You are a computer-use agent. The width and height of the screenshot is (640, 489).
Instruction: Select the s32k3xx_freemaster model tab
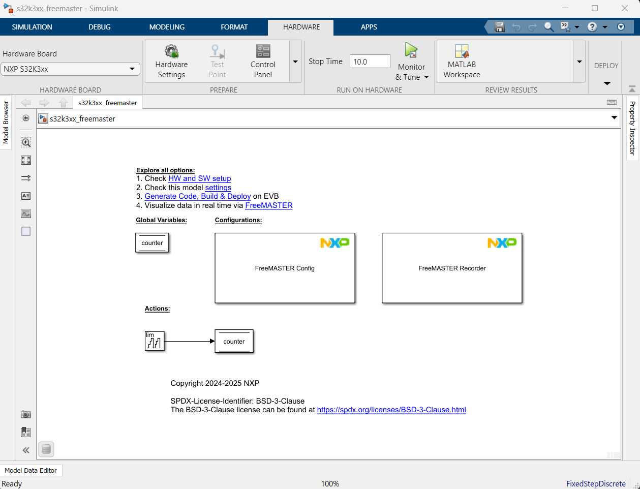[108, 103]
